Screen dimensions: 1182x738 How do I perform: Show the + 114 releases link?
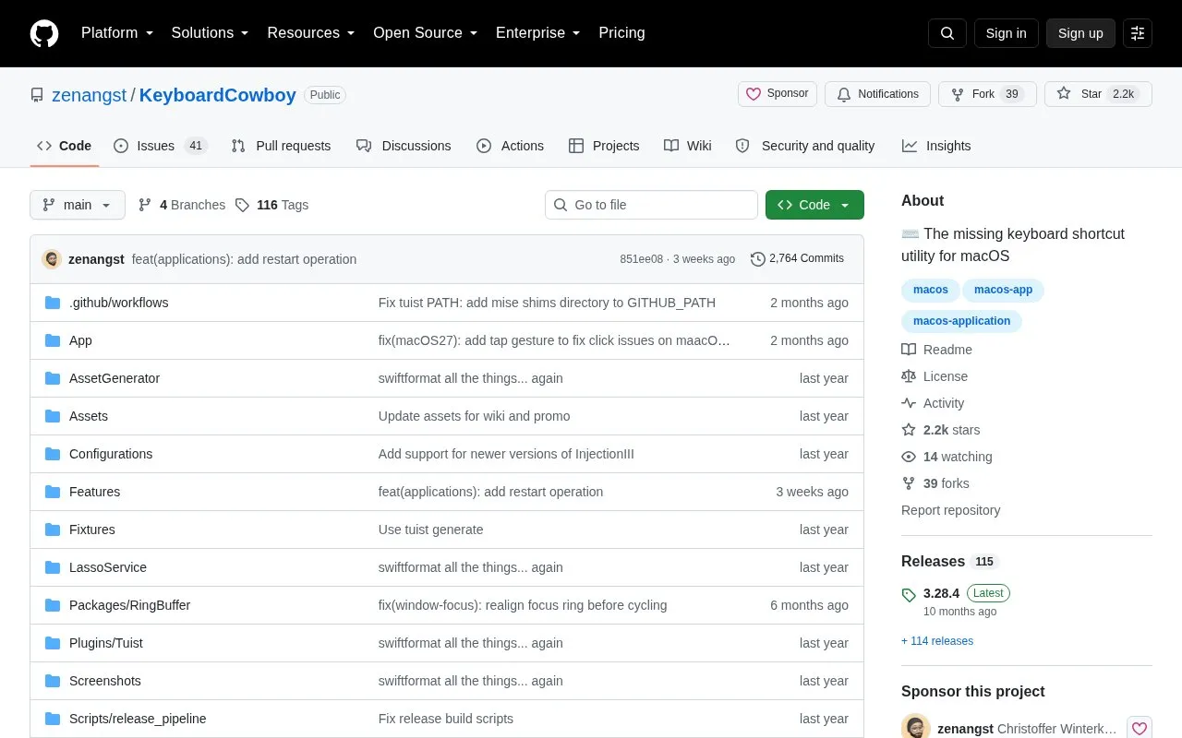[x=937, y=641]
